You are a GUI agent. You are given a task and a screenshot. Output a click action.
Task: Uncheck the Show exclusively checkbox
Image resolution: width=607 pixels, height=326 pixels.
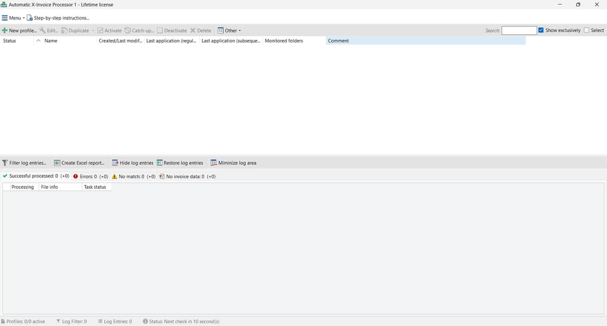(x=541, y=30)
